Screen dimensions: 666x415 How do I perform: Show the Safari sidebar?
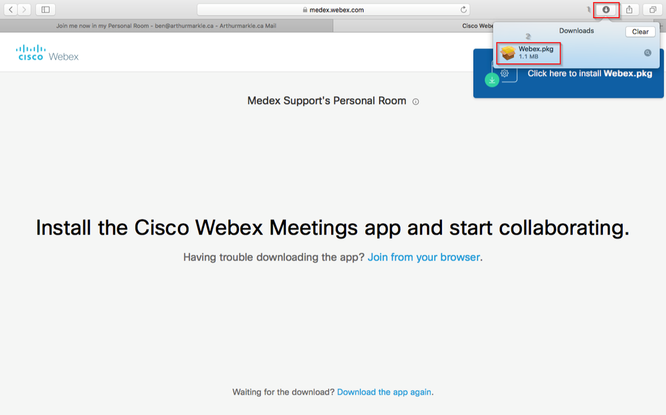point(45,10)
